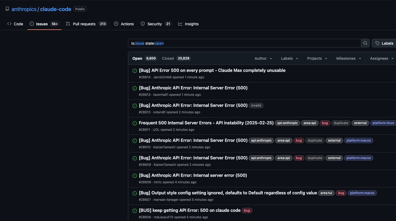The height and width of the screenshot is (221, 396).
Task: Click the open-issue icon for #28606
Action: (x=135, y=211)
